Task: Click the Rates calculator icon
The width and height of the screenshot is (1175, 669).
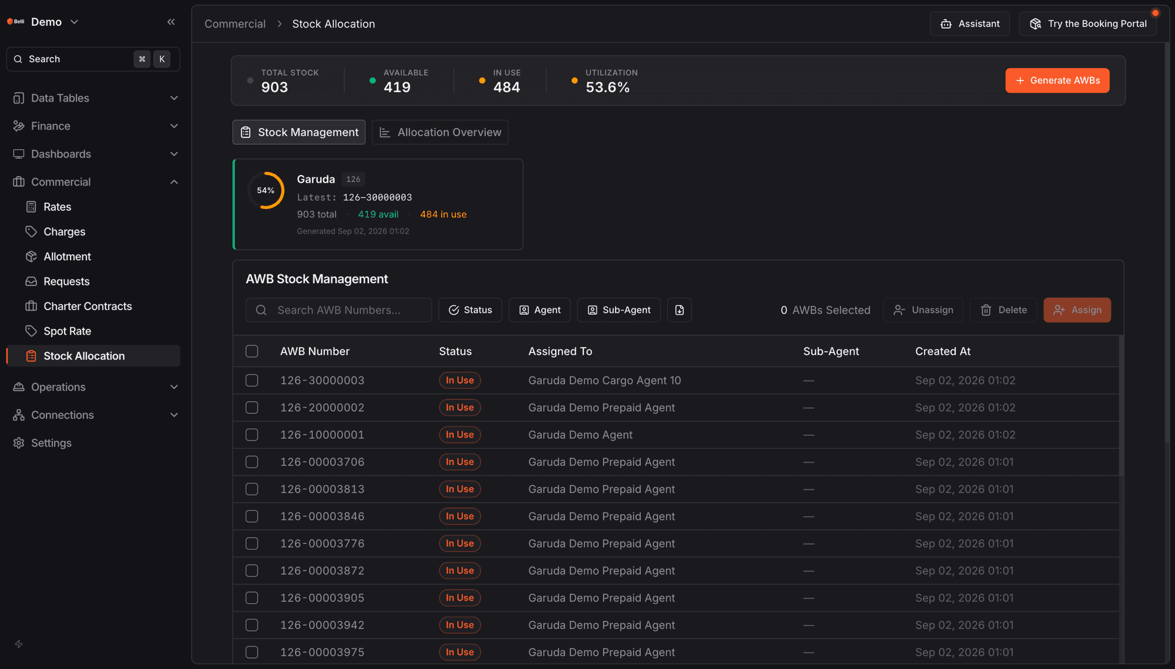Action: click(x=31, y=207)
